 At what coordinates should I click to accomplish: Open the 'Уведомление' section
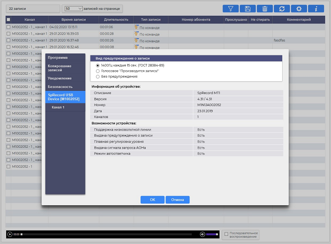click(65, 78)
